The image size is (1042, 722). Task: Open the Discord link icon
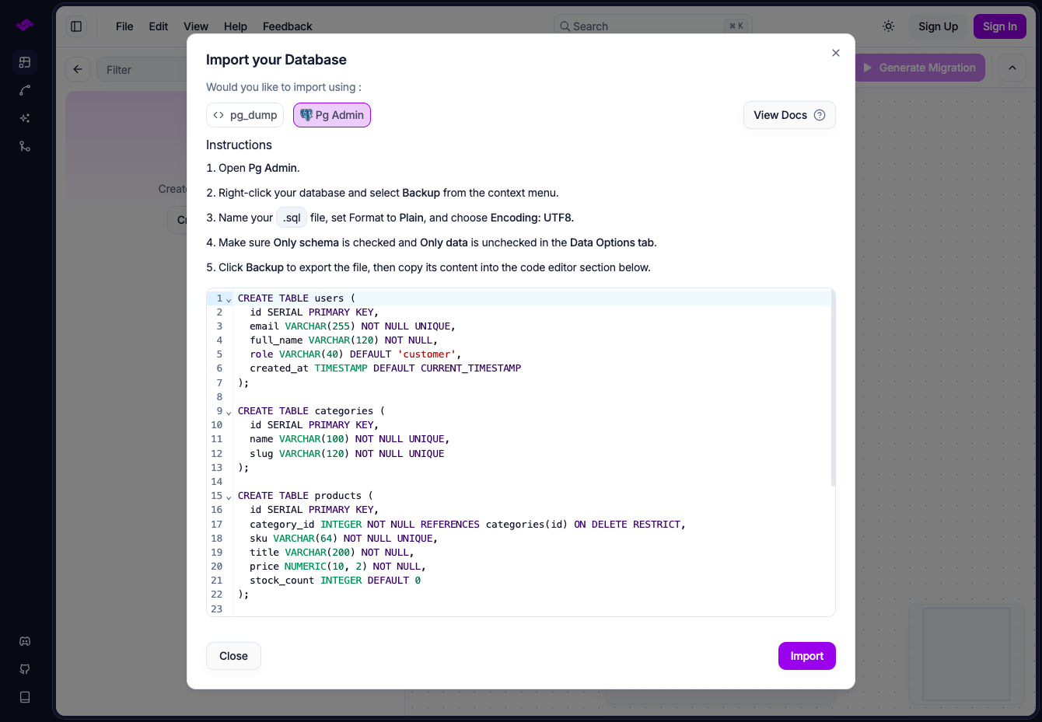[x=25, y=641]
